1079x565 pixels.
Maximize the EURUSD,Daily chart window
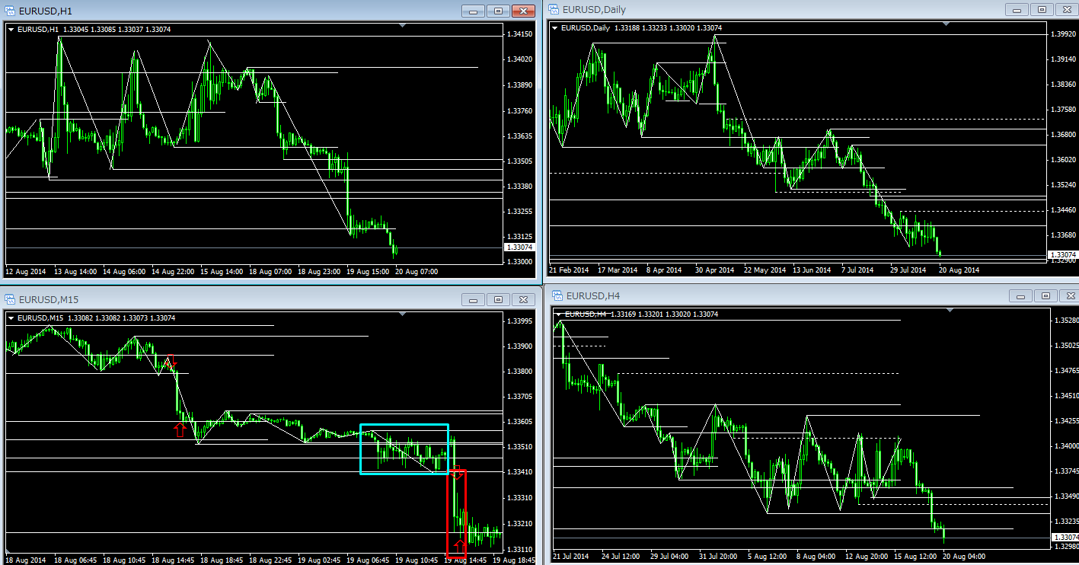click(1042, 10)
